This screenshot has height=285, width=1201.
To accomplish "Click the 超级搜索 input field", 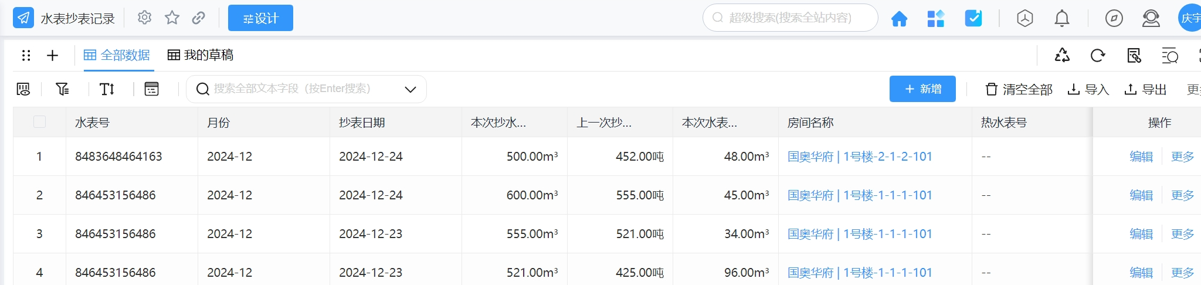I will (792, 18).
